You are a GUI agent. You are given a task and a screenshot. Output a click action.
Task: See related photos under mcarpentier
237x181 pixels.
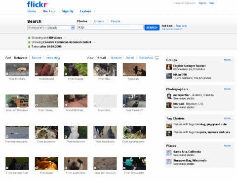pos(184,99)
